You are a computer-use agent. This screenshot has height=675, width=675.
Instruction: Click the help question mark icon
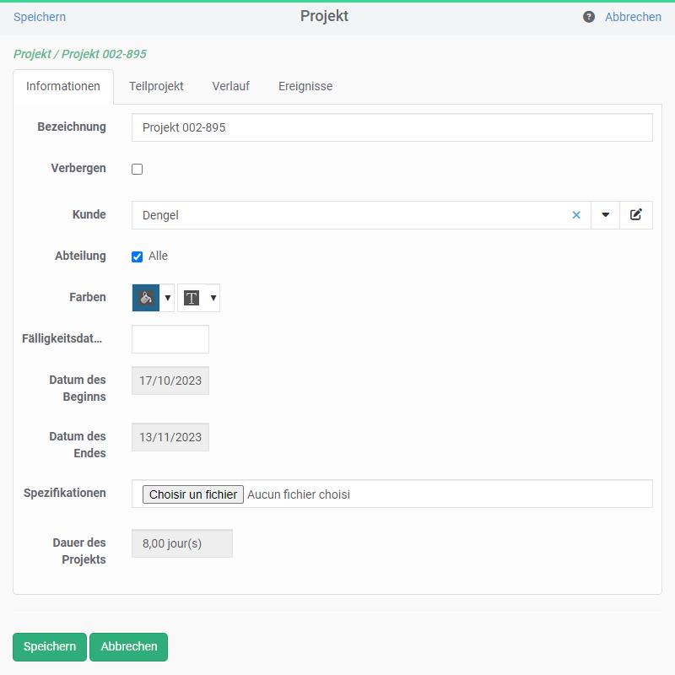(x=589, y=17)
